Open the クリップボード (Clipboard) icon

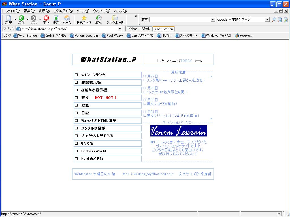pyautogui.click(x=115, y=18)
